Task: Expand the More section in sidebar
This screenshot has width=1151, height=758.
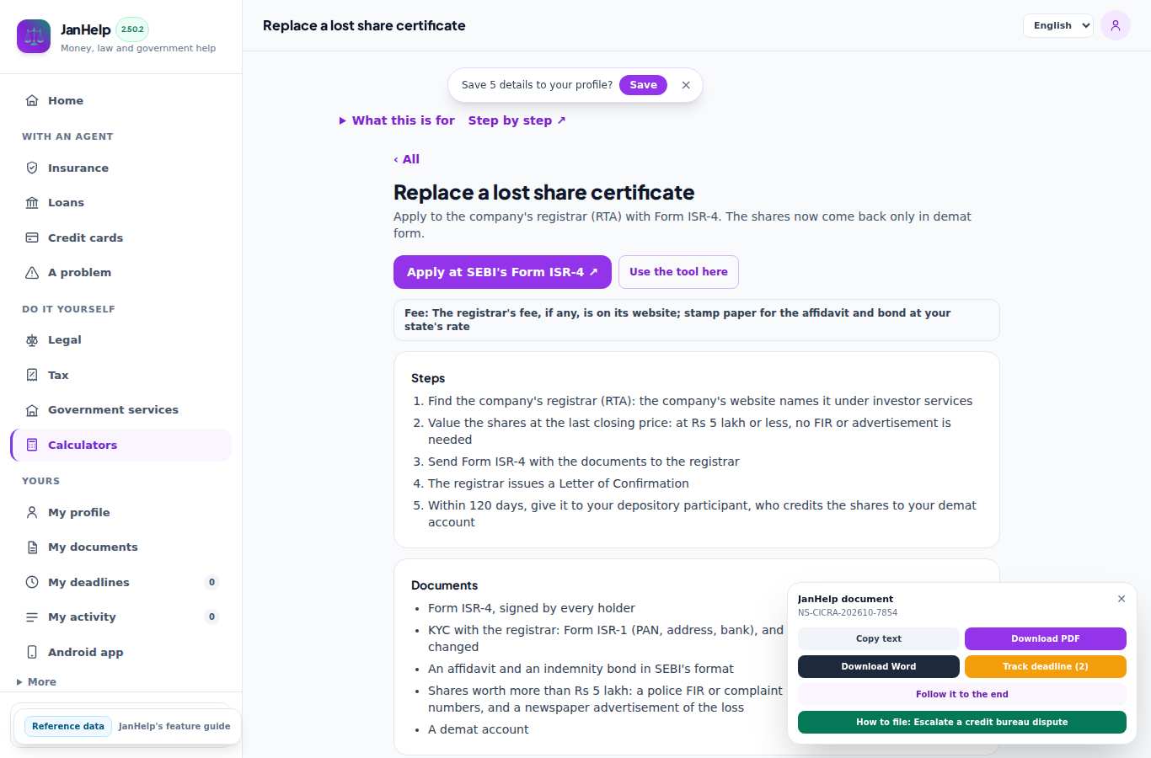Action: pos(36,682)
